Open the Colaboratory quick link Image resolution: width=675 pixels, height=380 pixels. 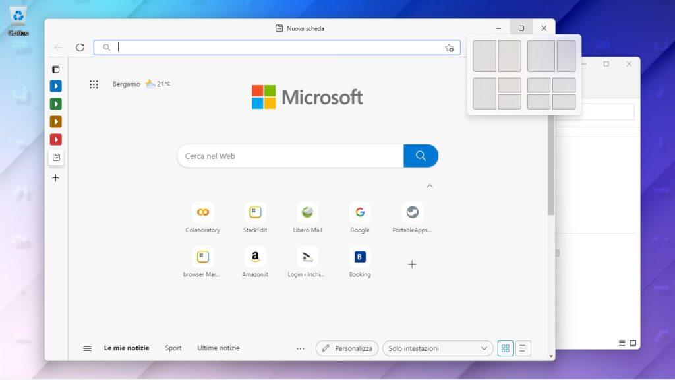coord(203,218)
